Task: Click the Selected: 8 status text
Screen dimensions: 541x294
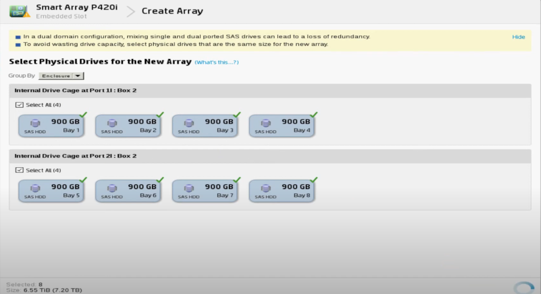Action: [x=24, y=284]
